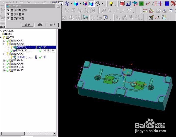
Task: Expand the B1994R1 tree node
Action: [4, 41]
